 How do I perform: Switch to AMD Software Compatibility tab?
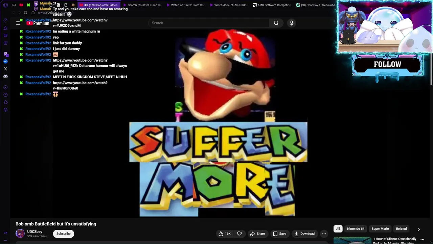pos(272,5)
